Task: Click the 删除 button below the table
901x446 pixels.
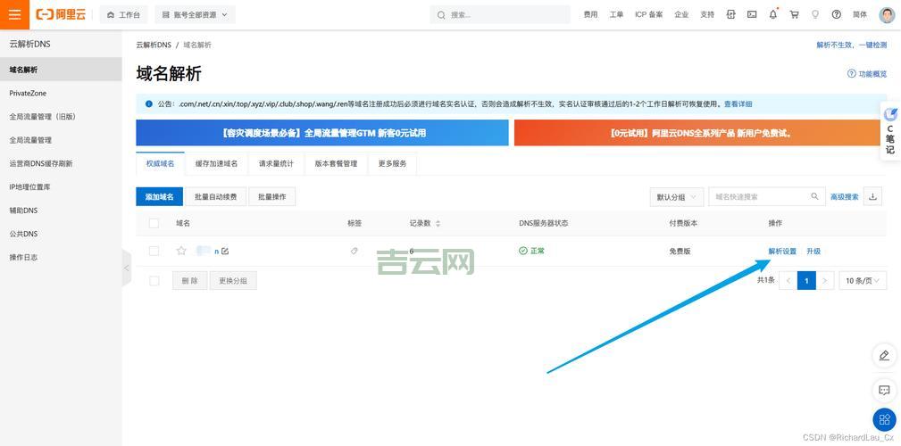Action: [x=189, y=281]
